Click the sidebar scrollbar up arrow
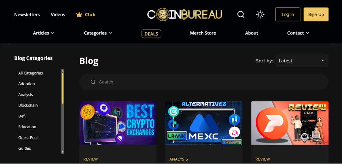Image resolution: width=342 pixels, height=164 pixels. (62, 71)
